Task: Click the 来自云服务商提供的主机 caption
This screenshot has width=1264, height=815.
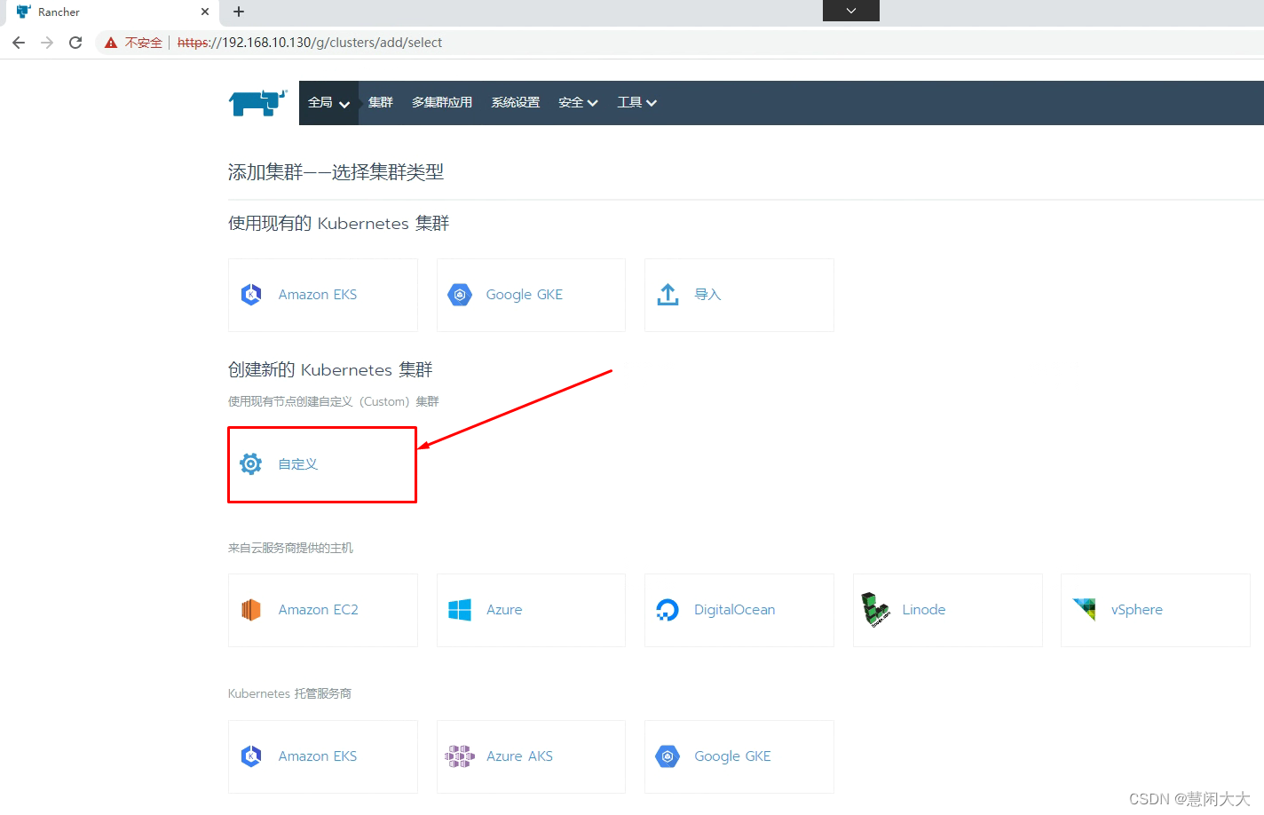Action: (x=290, y=548)
